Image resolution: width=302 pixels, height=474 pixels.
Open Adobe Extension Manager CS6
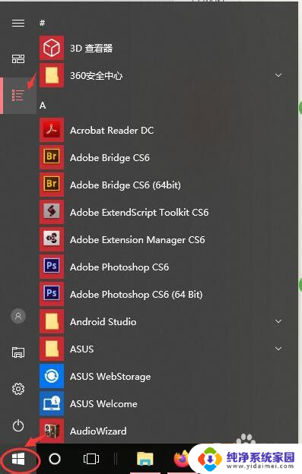164,240
